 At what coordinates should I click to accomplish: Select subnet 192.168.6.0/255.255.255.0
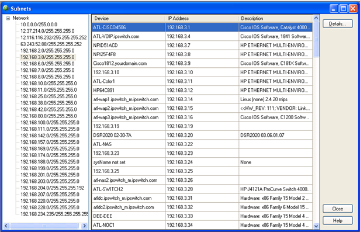tap(47, 64)
